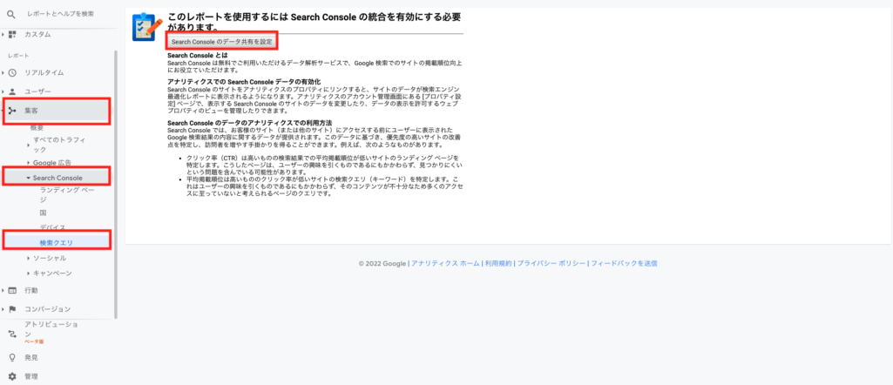Click the ユーザー person icon
Viewport: 893px width, 385px height.
[12, 91]
